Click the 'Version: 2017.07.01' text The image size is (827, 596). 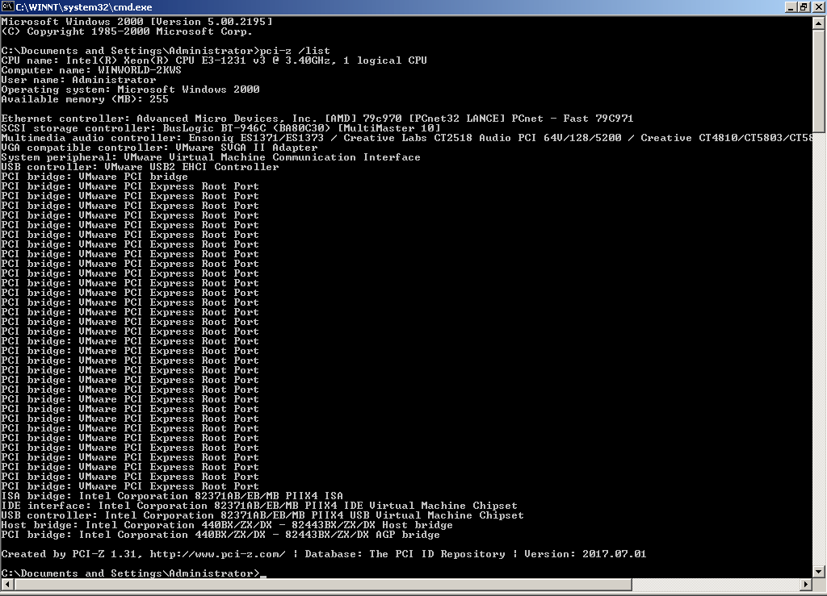(x=585, y=554)
